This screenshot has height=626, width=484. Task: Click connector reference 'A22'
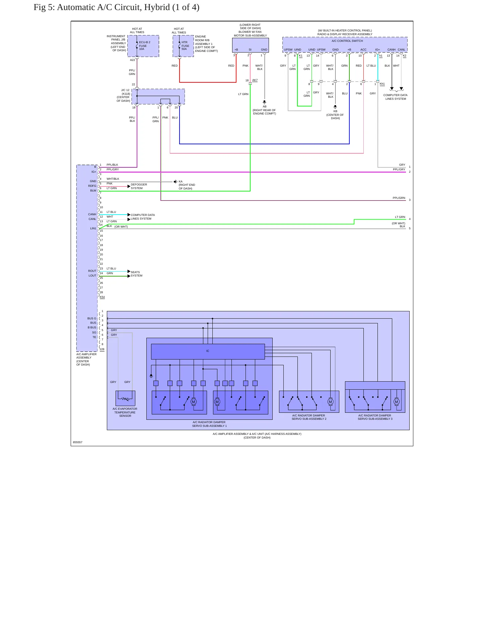[x=133, y=60]
